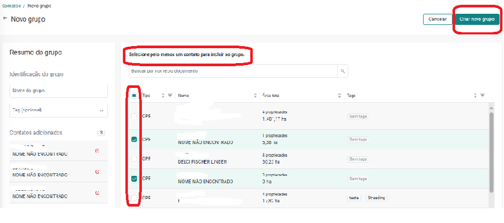Toggle the select-all header checkbox

tap(134, 95)
